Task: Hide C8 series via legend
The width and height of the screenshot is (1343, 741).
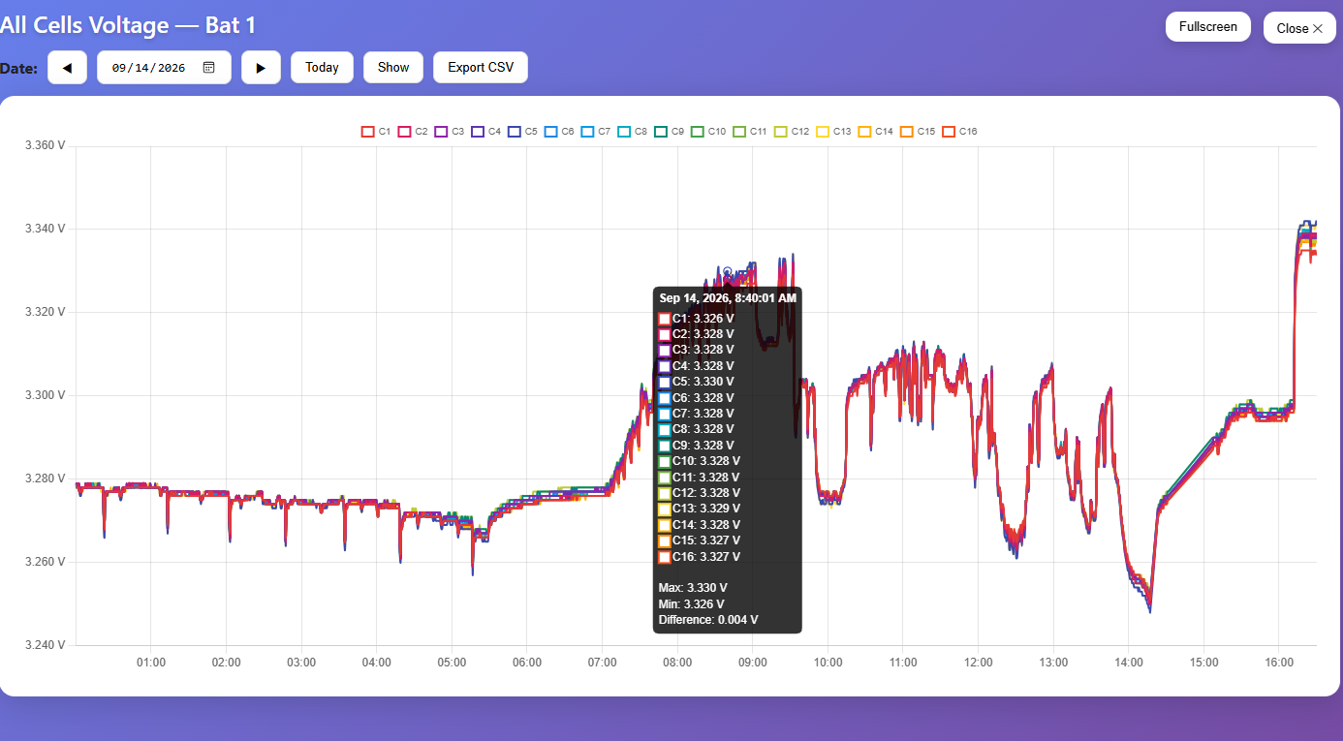Action: (634, 131)
